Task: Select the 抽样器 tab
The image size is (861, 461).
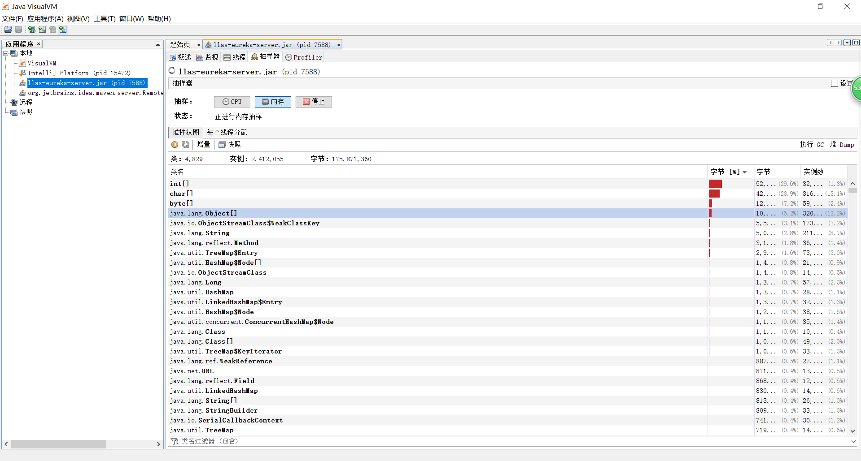Action: 265,57
